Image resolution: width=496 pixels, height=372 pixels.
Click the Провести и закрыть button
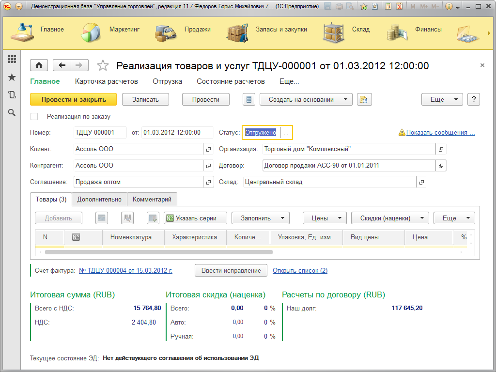[74, 99]
